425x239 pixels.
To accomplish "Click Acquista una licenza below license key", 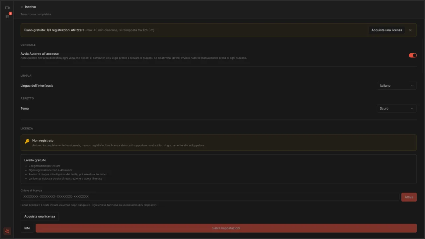I will point(40,216).
